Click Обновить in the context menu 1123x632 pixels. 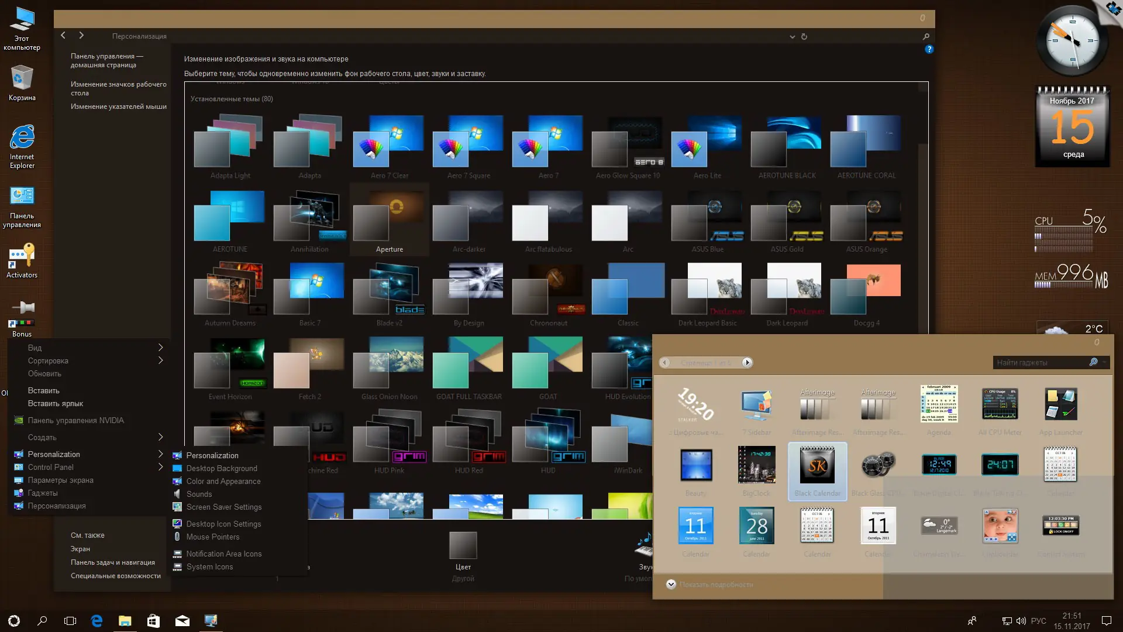tap(44, 374)
